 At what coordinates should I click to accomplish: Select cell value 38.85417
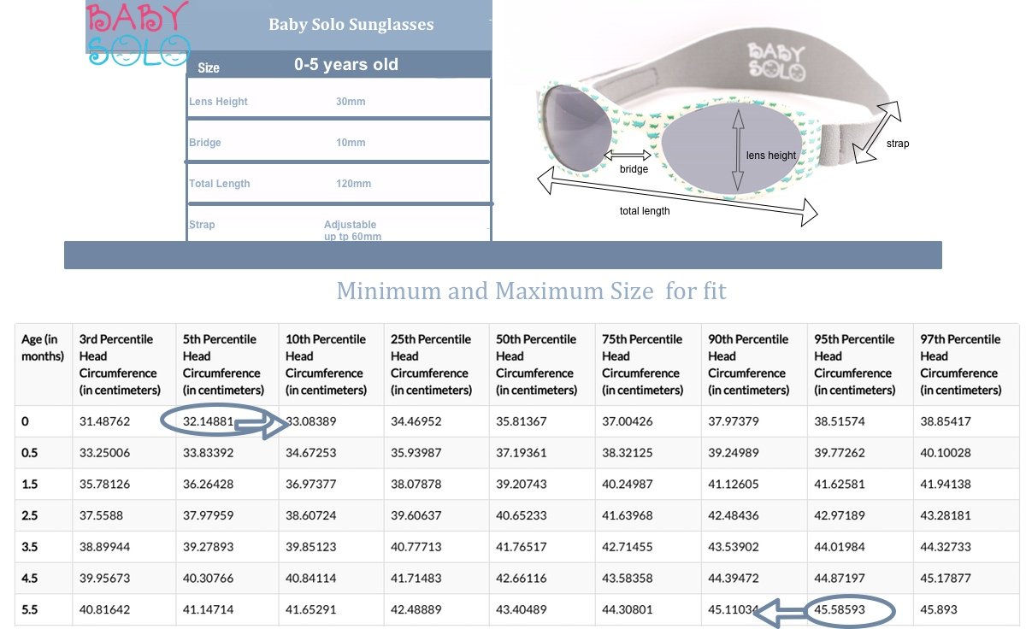(x=946, y=421)
